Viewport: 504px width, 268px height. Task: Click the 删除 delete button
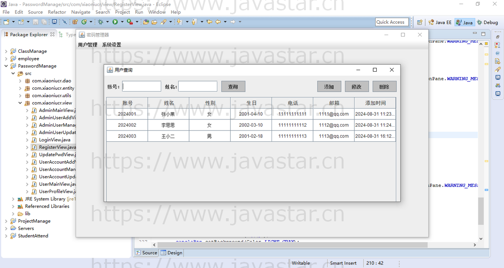[x=384, y=87]
